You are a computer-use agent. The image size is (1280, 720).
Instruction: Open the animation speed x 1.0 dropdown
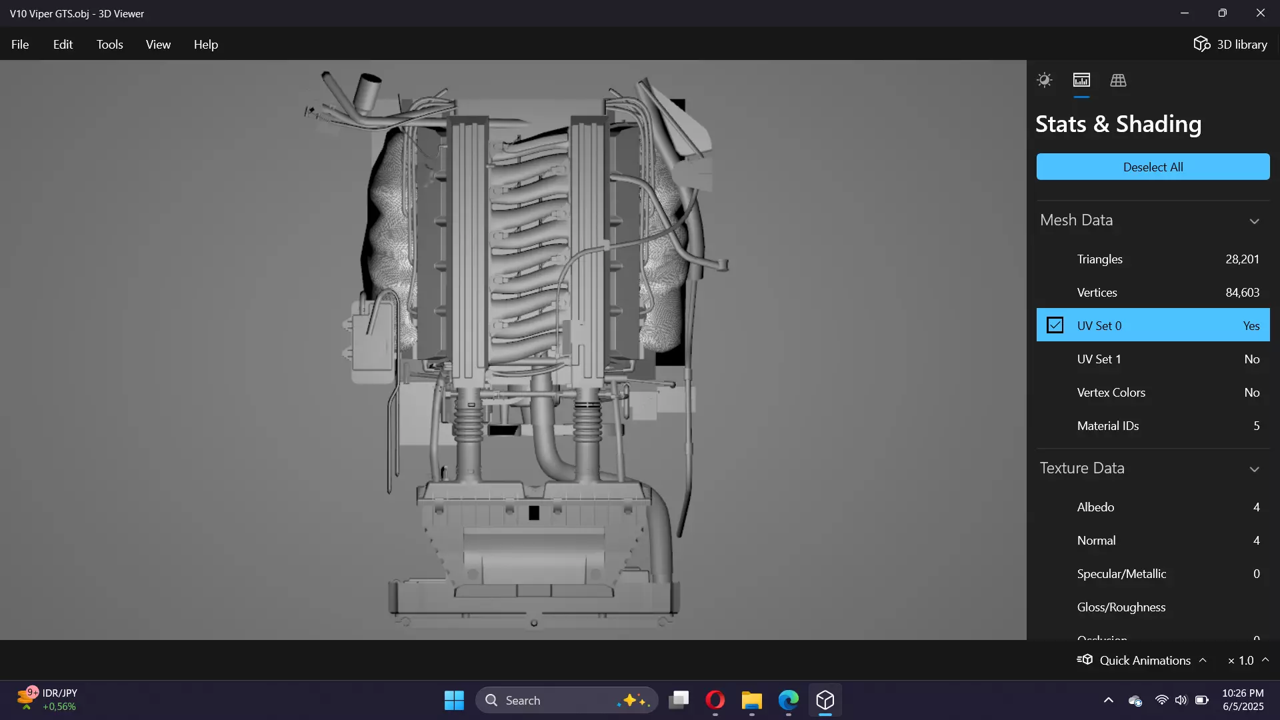coord(1247,660)
